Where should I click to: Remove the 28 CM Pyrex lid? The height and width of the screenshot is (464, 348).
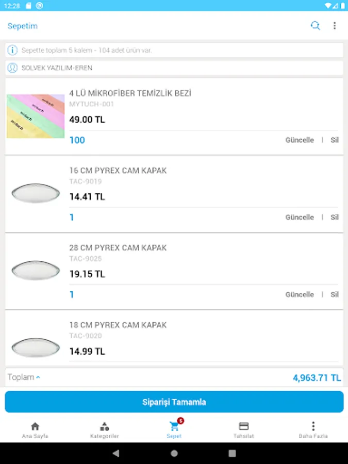pos(335,295)
